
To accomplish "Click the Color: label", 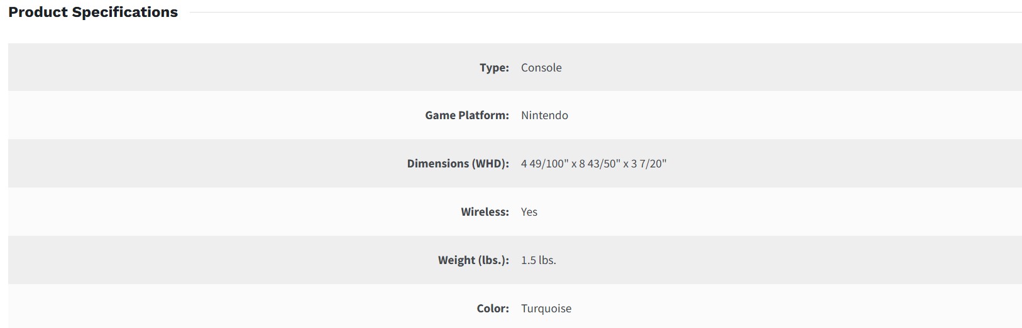I will (x=493, y=309).
